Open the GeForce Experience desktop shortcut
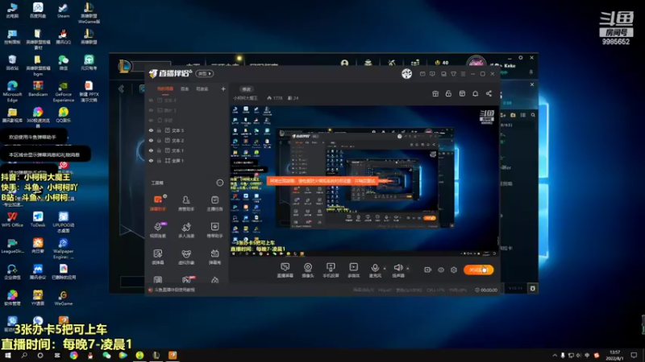 coord(64,91)
